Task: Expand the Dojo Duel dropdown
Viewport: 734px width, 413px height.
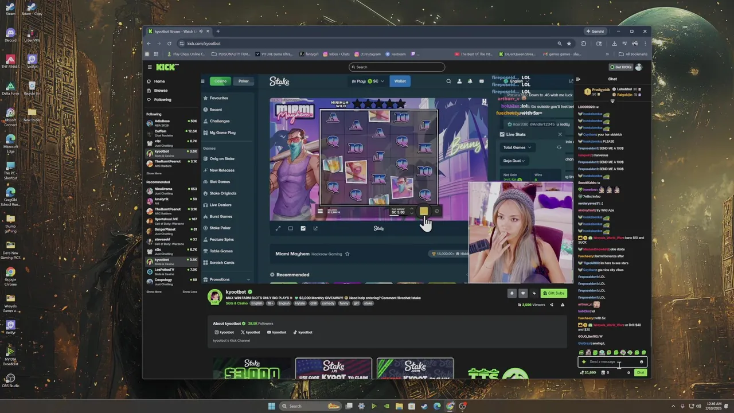Action: click(515, 161)
